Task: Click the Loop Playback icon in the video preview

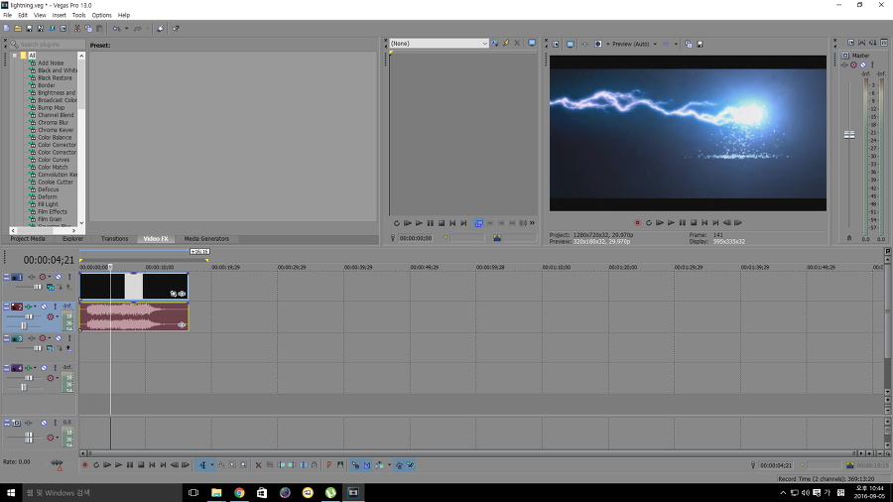Action: (x=648, y=222)
